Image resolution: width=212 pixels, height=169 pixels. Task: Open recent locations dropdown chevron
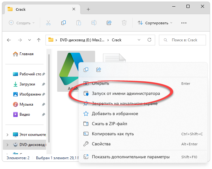pyautogui.click(x=29, y=40)
